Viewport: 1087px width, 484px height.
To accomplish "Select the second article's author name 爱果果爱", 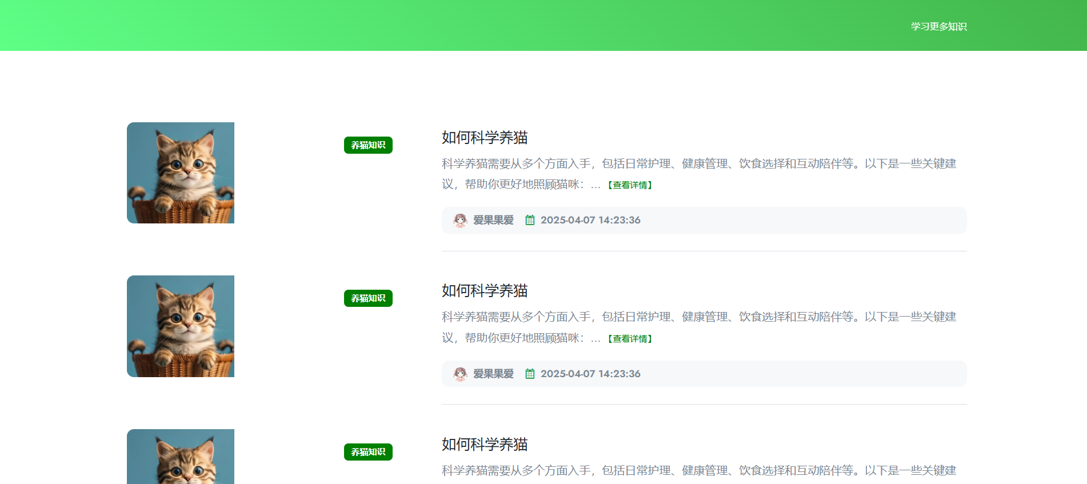I will click(x=493, y=374).
